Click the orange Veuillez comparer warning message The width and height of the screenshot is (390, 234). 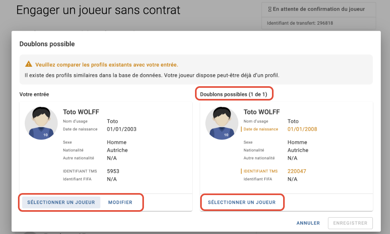pyautogui.click(x=107, y=65)
